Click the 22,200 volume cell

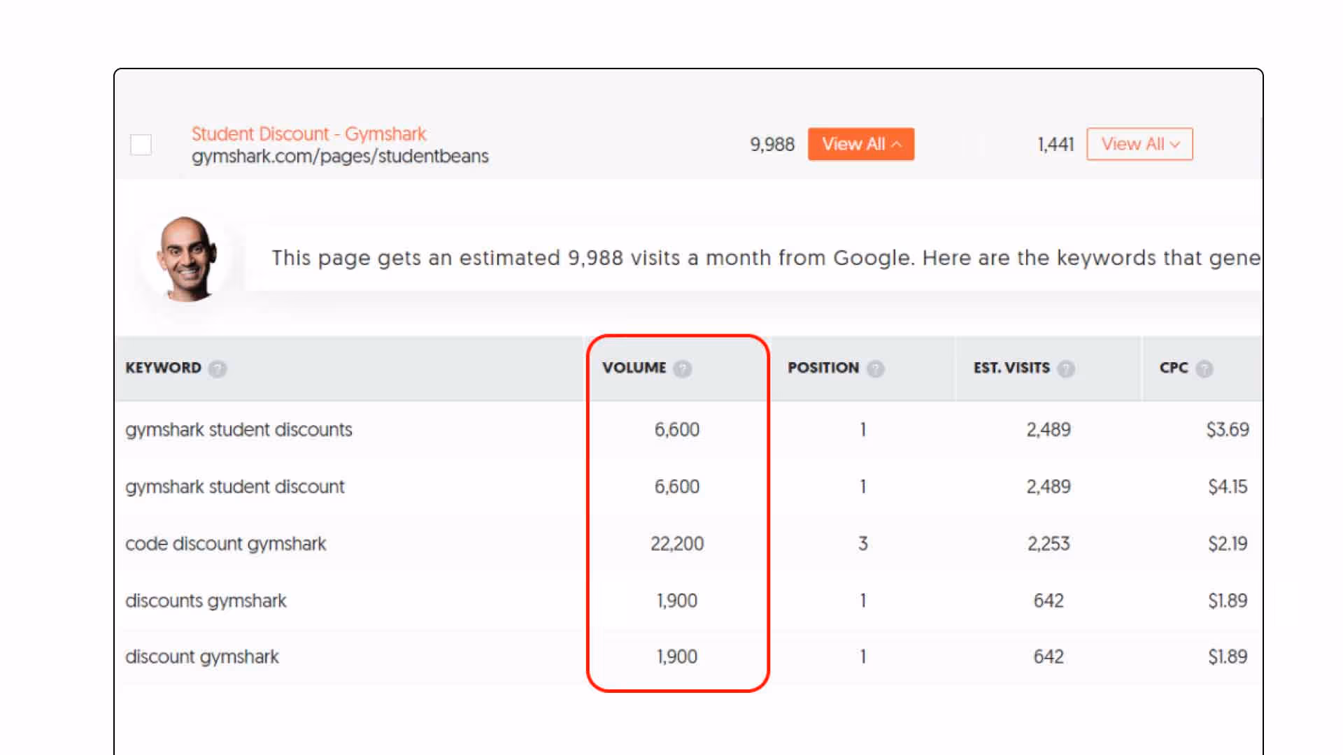pyautogui.click(x=676, y=544)
